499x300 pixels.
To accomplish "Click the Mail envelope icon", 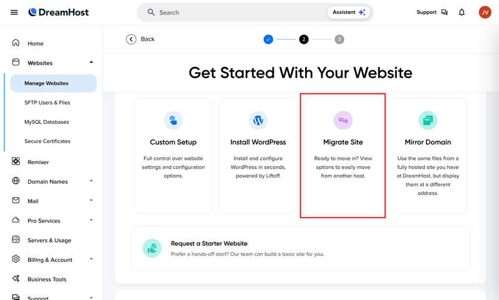I will 16,200.
